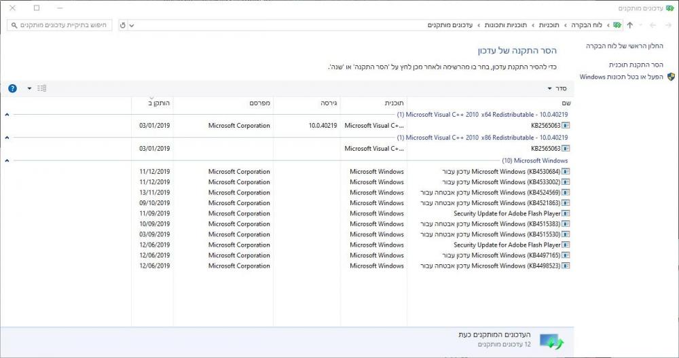Screen dimensions: 679x358
Task: Open the view options dropdown arrow
Action: tap(29, 88)
